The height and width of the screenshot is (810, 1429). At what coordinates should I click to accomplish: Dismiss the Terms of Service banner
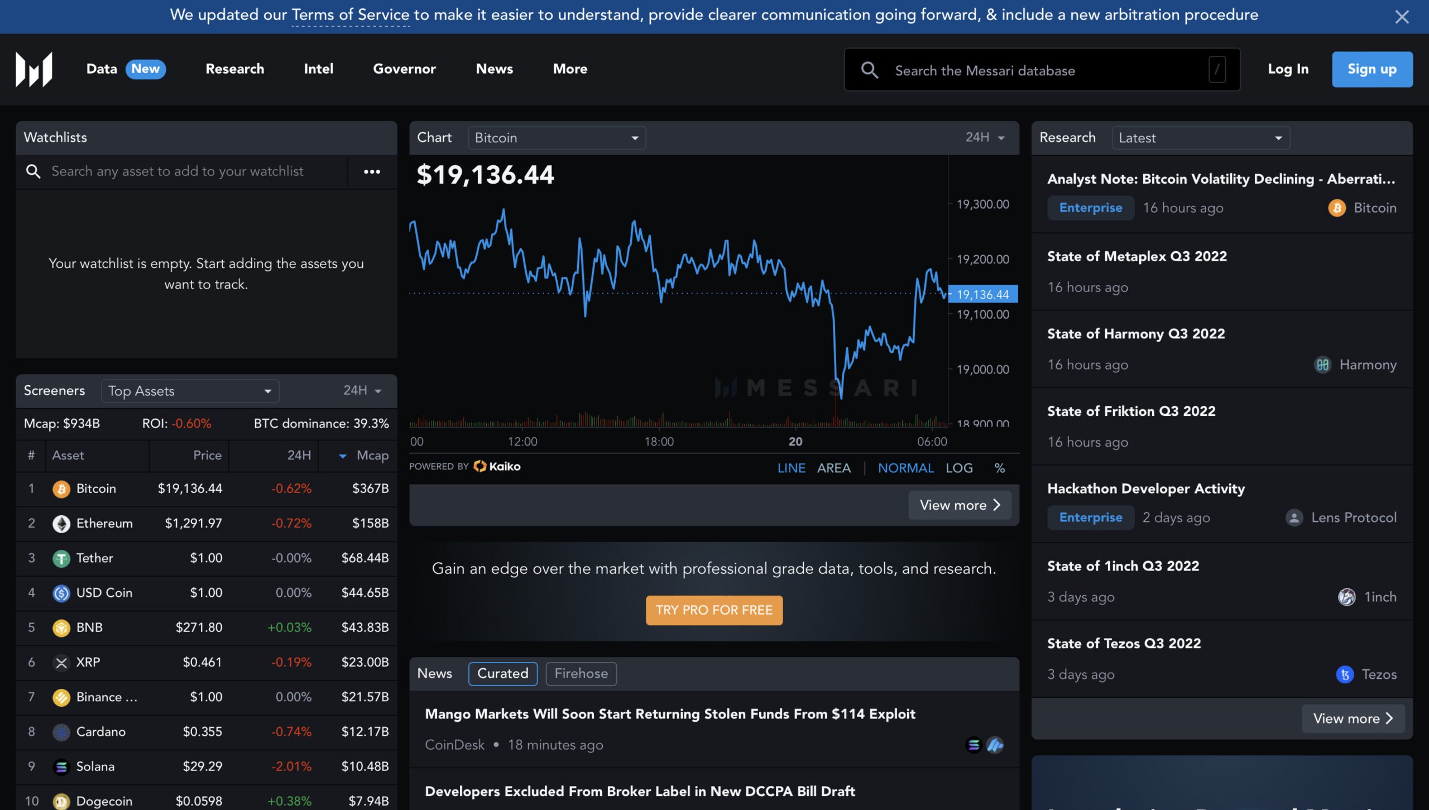pos(1402,17)
